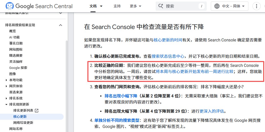Open 图像 in the sidebar
The image size is (265, 132).
[x=13, y=74]
